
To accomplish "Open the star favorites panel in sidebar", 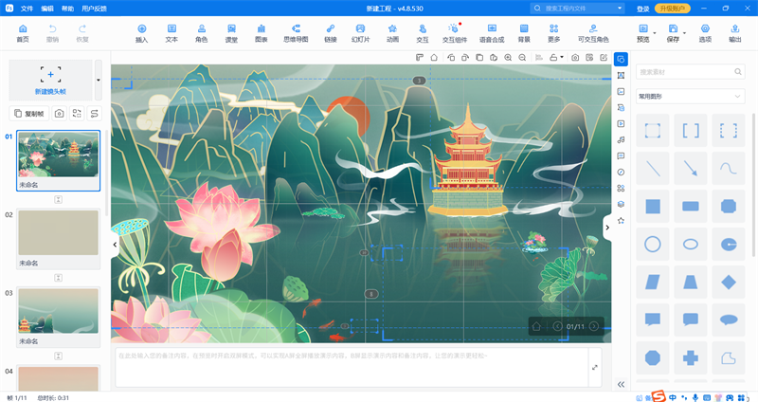I will click(x=622, y=221).
